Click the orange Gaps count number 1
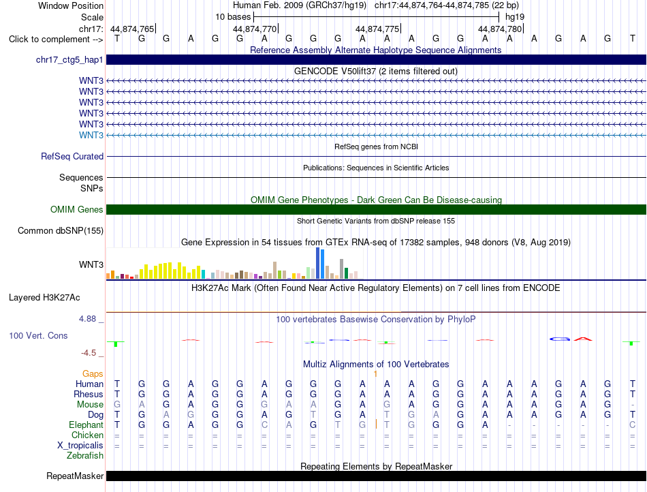The width and height of the screenshot is (647, 492). tap(375, 374)
